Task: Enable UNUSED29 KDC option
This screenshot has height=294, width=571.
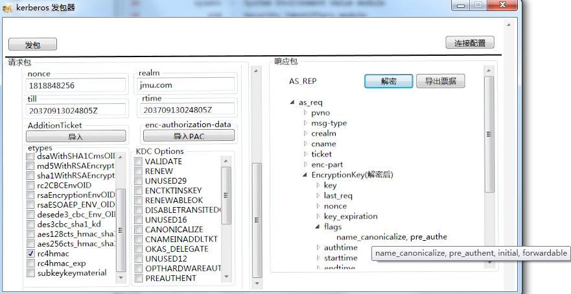Action: coord(139,180)
